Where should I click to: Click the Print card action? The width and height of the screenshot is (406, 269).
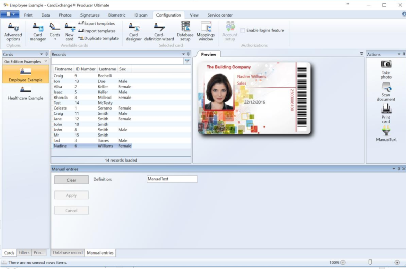point(386,114)
